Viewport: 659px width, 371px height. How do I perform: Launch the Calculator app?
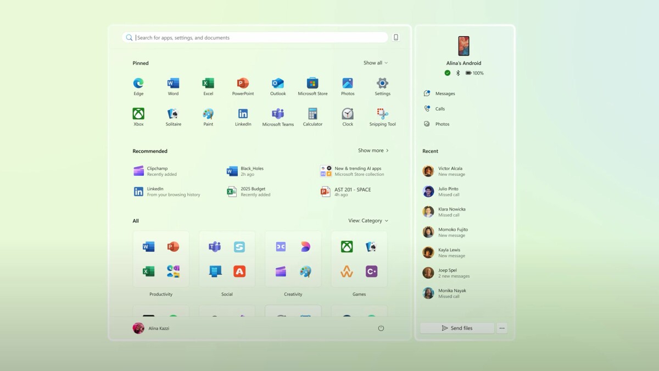(x=312, y=114)
